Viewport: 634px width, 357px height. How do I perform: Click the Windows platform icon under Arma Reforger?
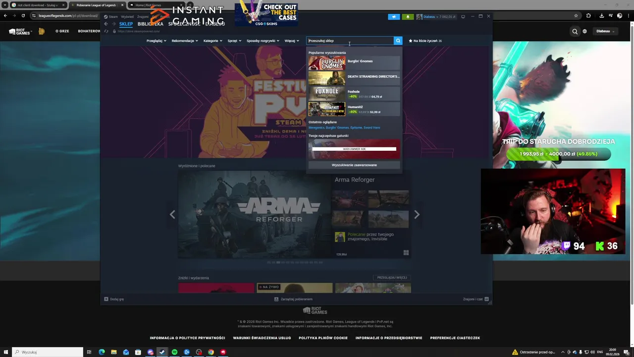tap(406, 253)
